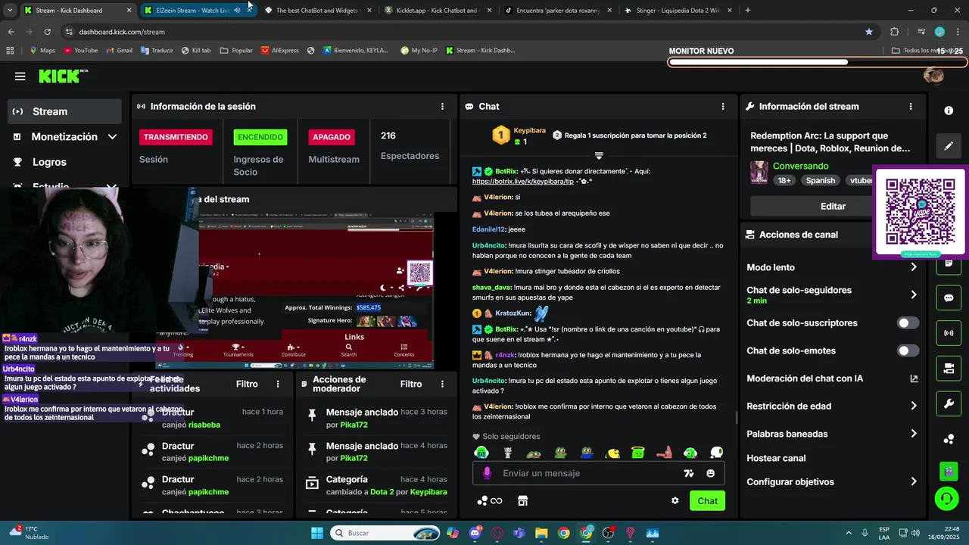Switch to the Stinger Liquipedia Dota 2 tab
969x545 pixels.
pos(678,11)
